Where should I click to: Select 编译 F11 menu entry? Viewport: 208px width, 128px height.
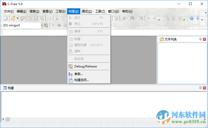coord(89,31)
